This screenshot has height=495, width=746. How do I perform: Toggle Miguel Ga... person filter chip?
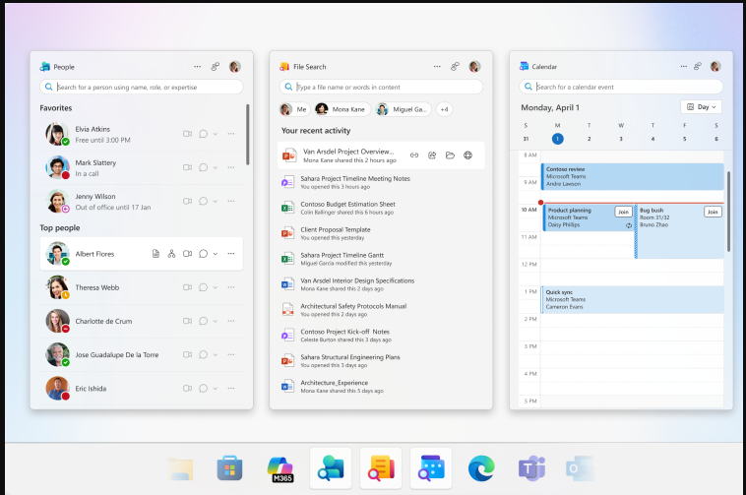click(x=402, y=109)
